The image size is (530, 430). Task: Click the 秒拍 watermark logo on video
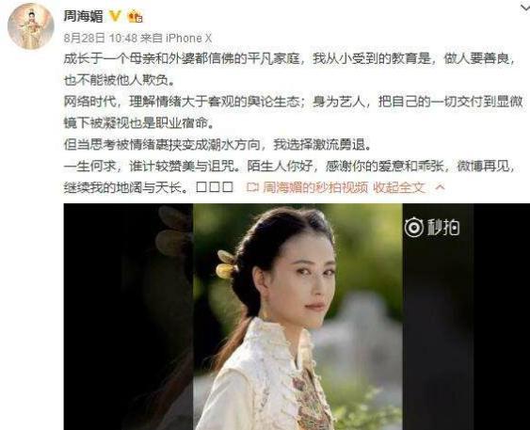(432, 227)
